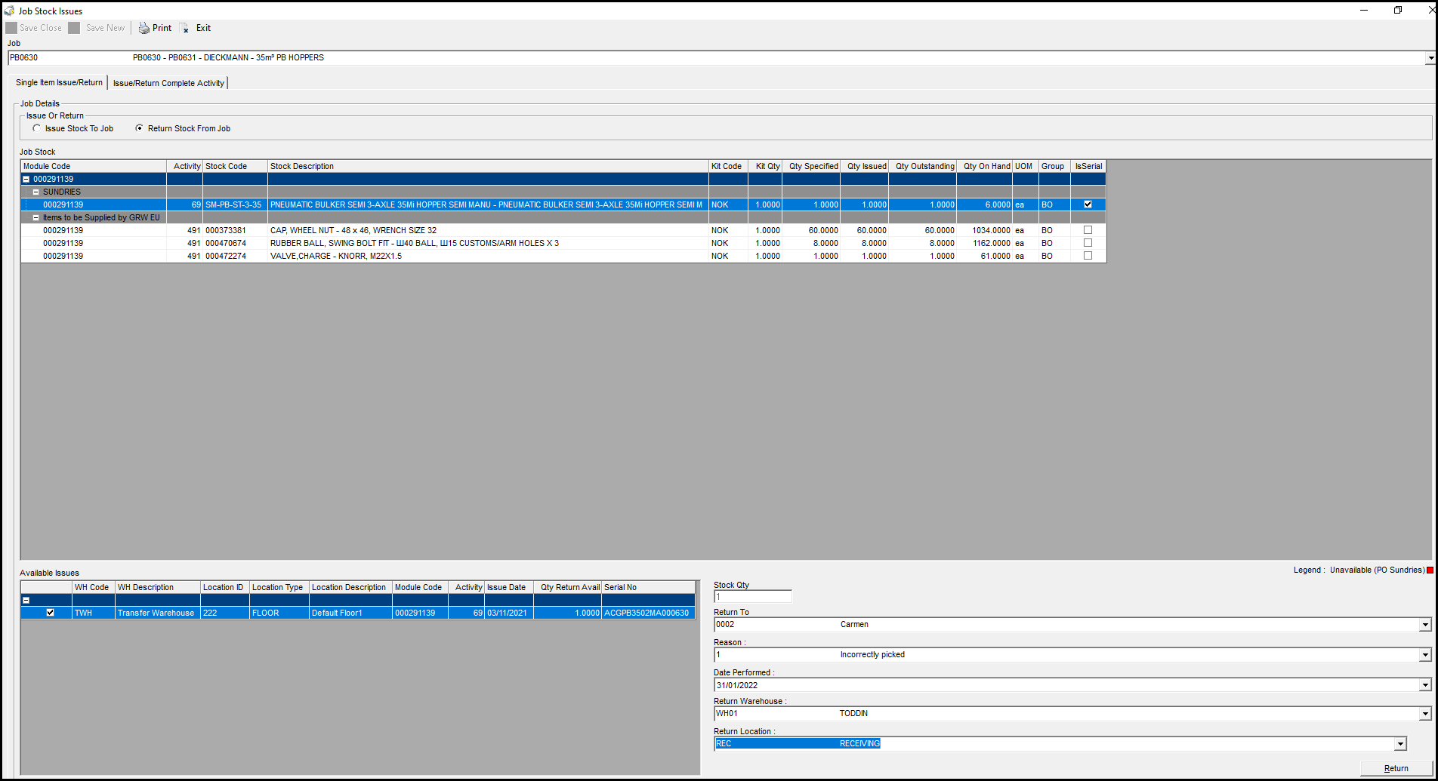
Task: Collapse the 000291139 module tree node
Action: tap(26, 180)
